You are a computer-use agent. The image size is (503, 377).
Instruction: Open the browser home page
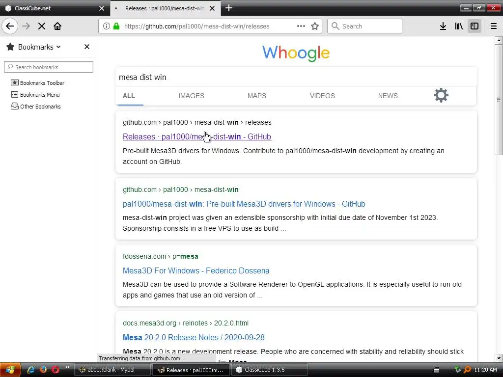(x=57, y=26)
